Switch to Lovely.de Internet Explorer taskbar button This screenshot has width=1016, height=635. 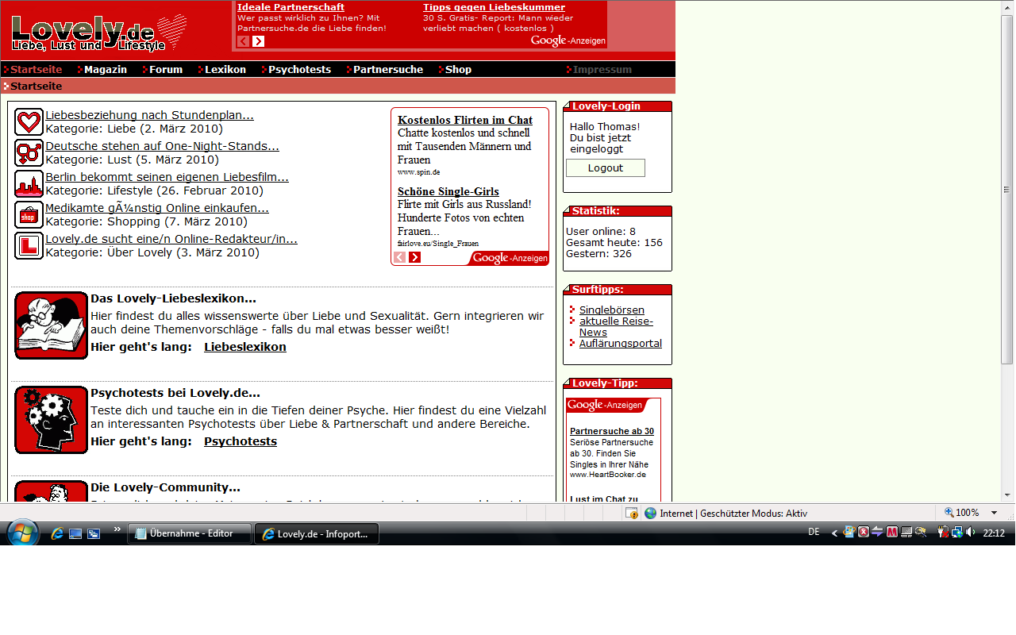pos(317,533)
